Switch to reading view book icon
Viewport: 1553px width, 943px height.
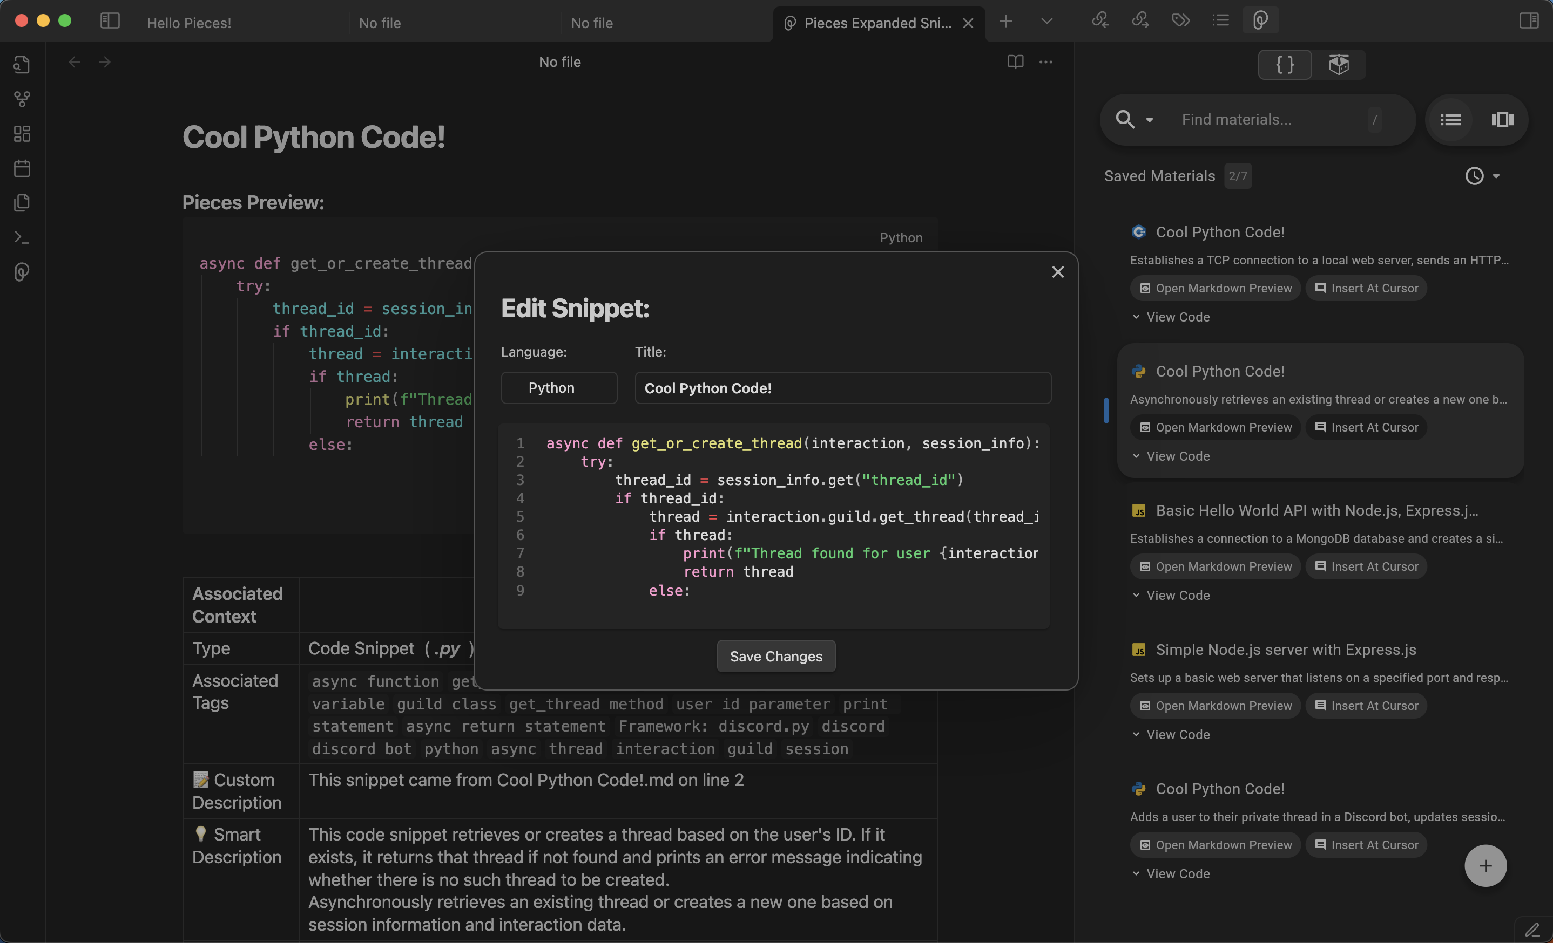click(x=1015, y=61)
